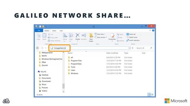
Task: Open the Copy to menu
Action: 71,37
